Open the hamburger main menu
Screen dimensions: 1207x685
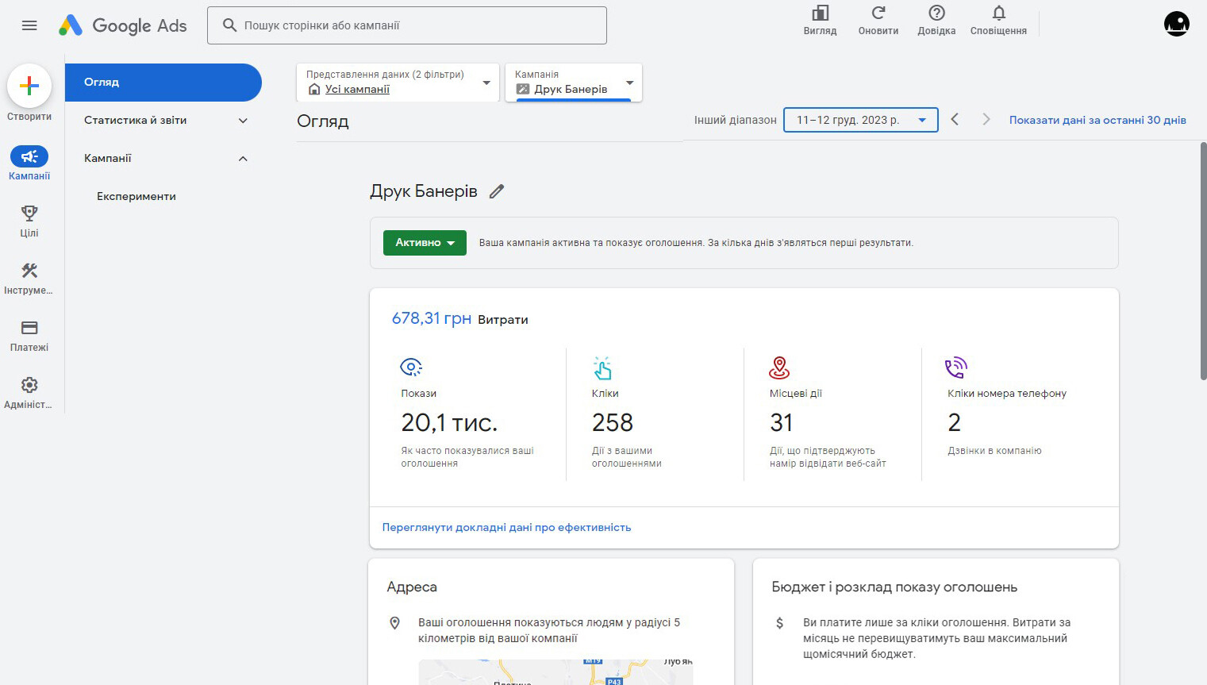pyautogui.click(x=29, y=25)
